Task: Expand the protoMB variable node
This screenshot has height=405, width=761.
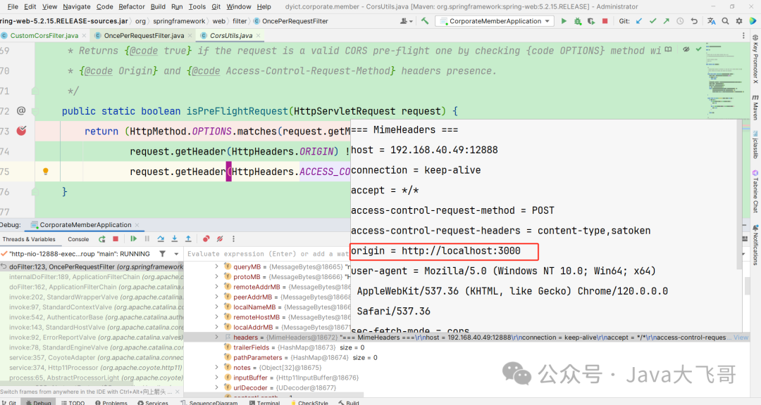Action: (216, 276)
